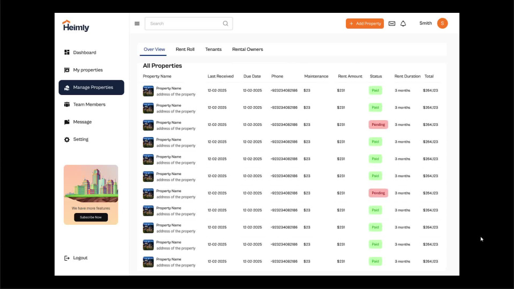
Task: Open the notifications bell icon
Action: (x=403, y=24)
